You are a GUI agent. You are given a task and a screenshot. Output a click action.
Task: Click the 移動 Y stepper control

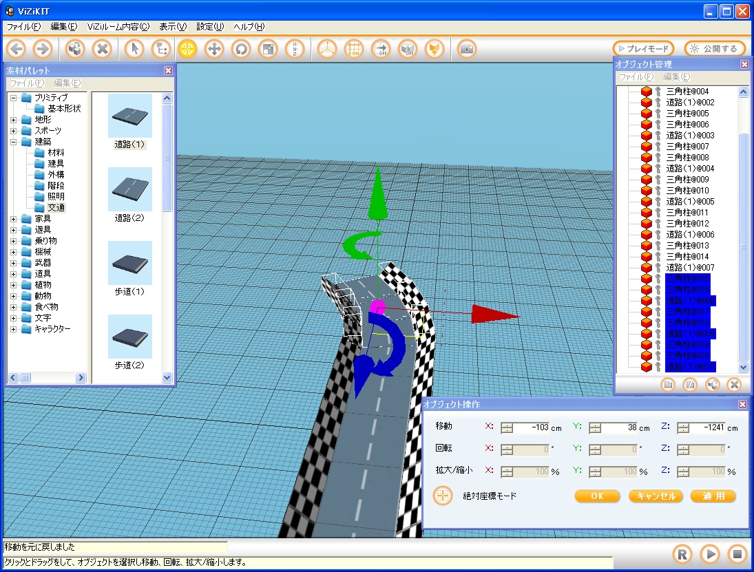595,427
